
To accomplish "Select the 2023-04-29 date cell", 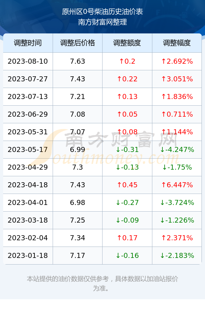I will tap(28, 167).
